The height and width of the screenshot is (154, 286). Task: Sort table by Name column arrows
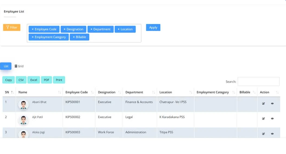tap(59, 92)
